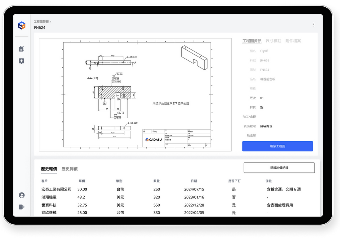Click the 幣別 column header
The height and width of the screenshot is (240, 340).
119,181
